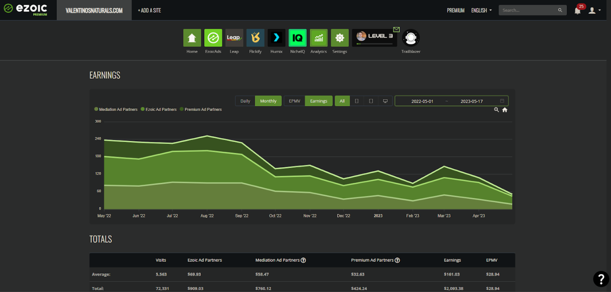Click the + Add a Site link
Image resolution: width=611 pixels, height=292 pixels.
tap(149, 10)
